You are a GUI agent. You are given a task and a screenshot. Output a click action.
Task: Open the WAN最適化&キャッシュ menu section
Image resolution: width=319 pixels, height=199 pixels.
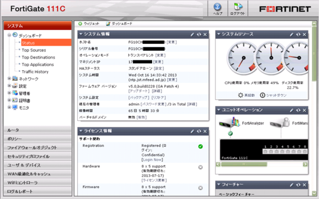point(38,174)
